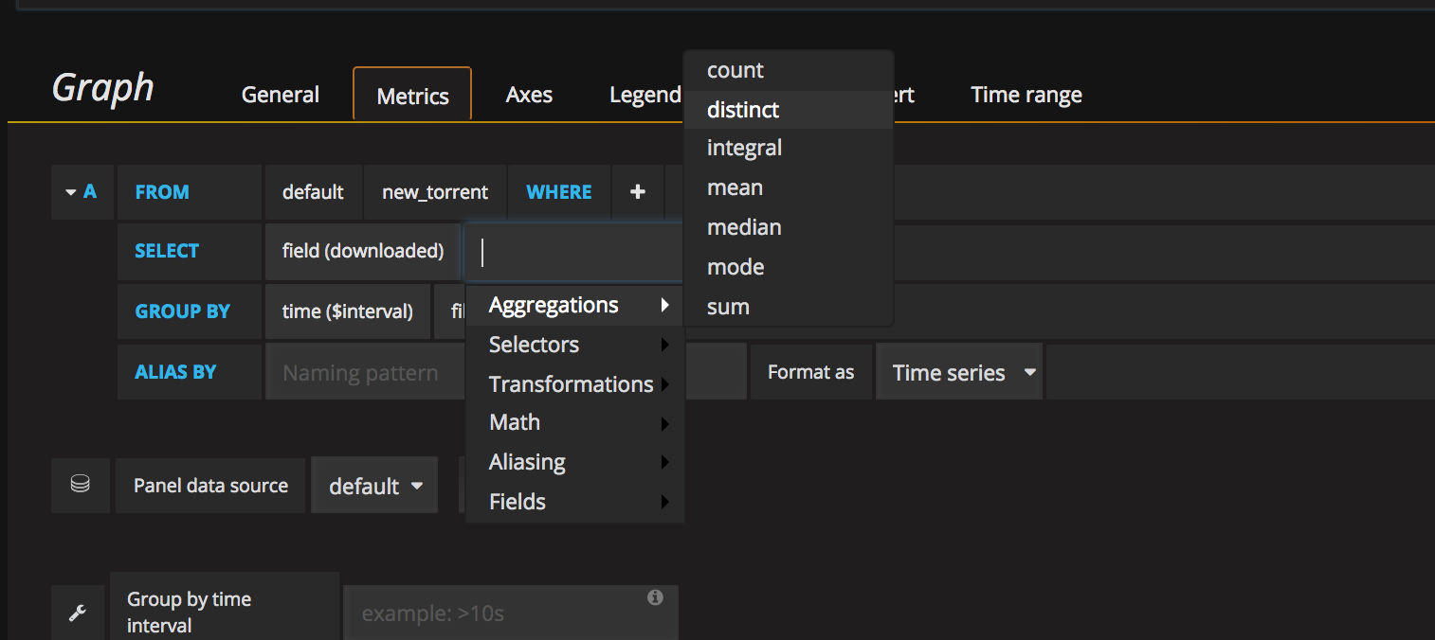1435x640 pixels.
Task: Click the info icon in interval field
Action: click(654, 597)
